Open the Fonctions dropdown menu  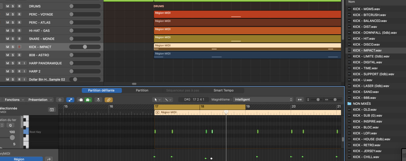point(14,100)
